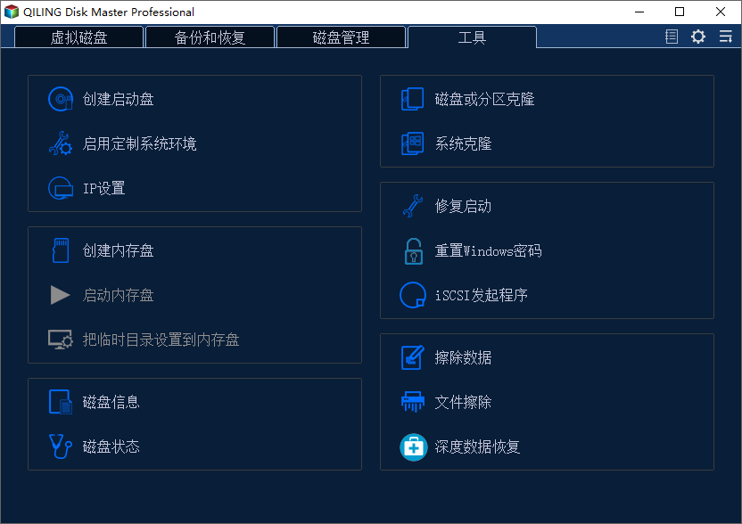Launch 深度数据恢复 (deep data recovery)

(x=479, y=446)
